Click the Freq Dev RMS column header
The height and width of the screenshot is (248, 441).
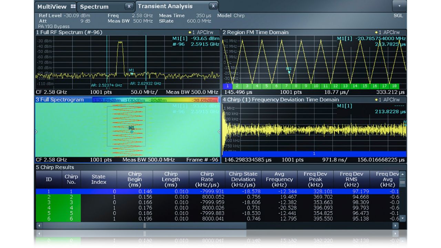[x=352, y=179]
